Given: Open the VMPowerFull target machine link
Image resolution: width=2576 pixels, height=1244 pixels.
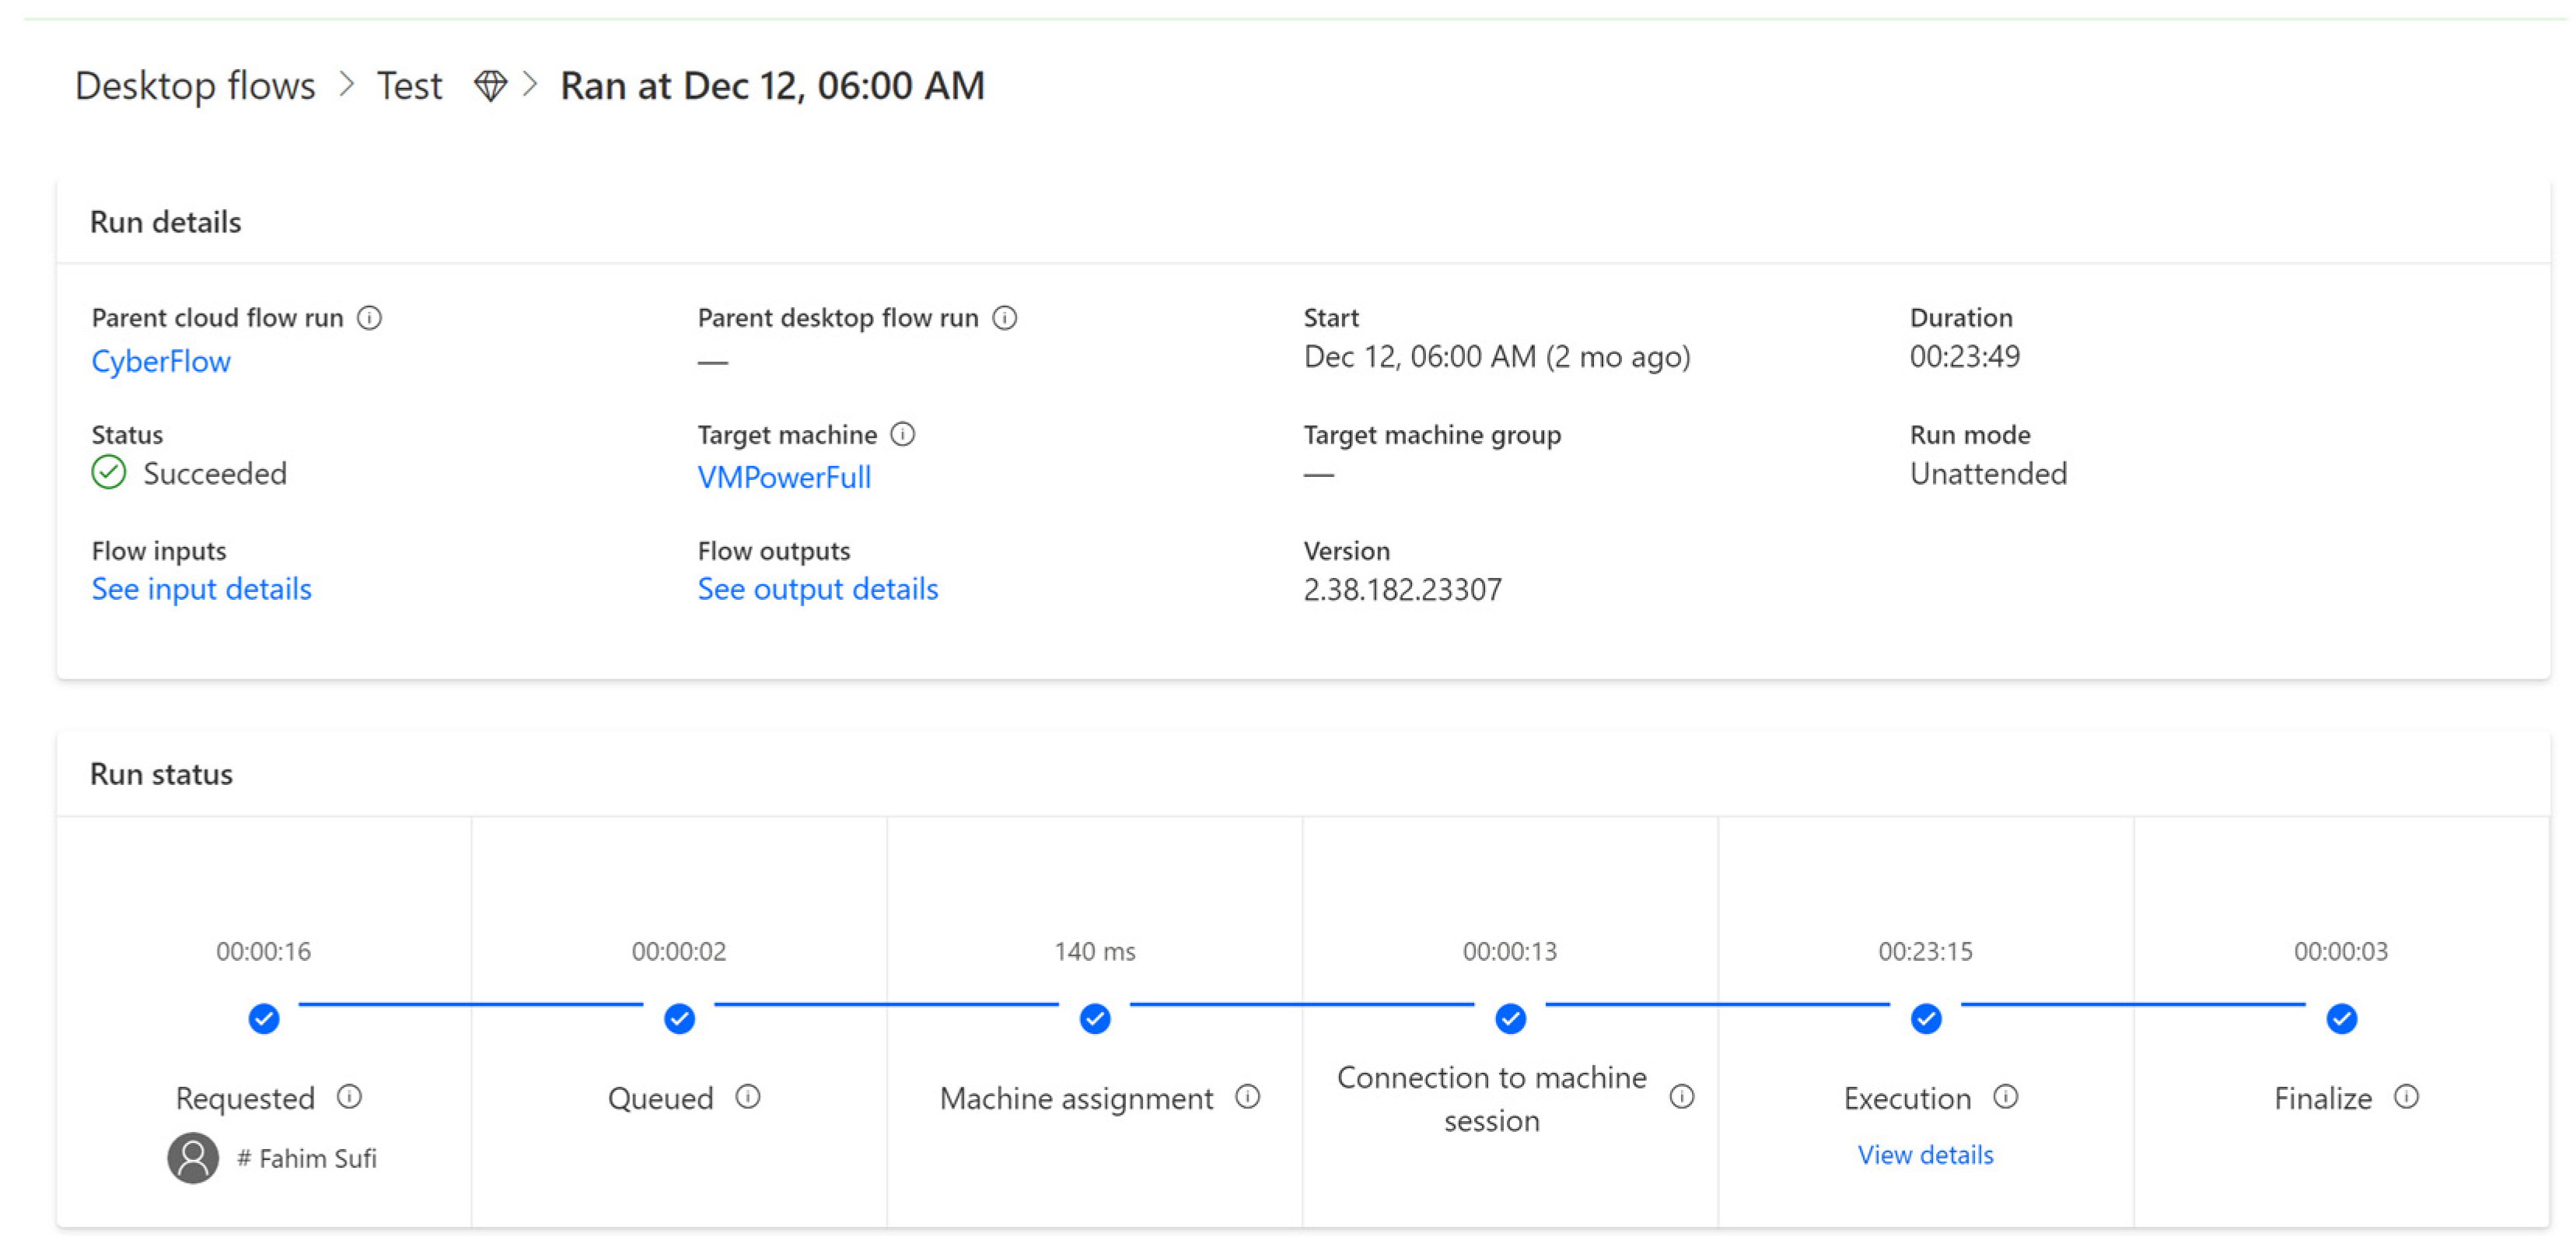Looking at the screenshot, I should (x=784, y=476).
